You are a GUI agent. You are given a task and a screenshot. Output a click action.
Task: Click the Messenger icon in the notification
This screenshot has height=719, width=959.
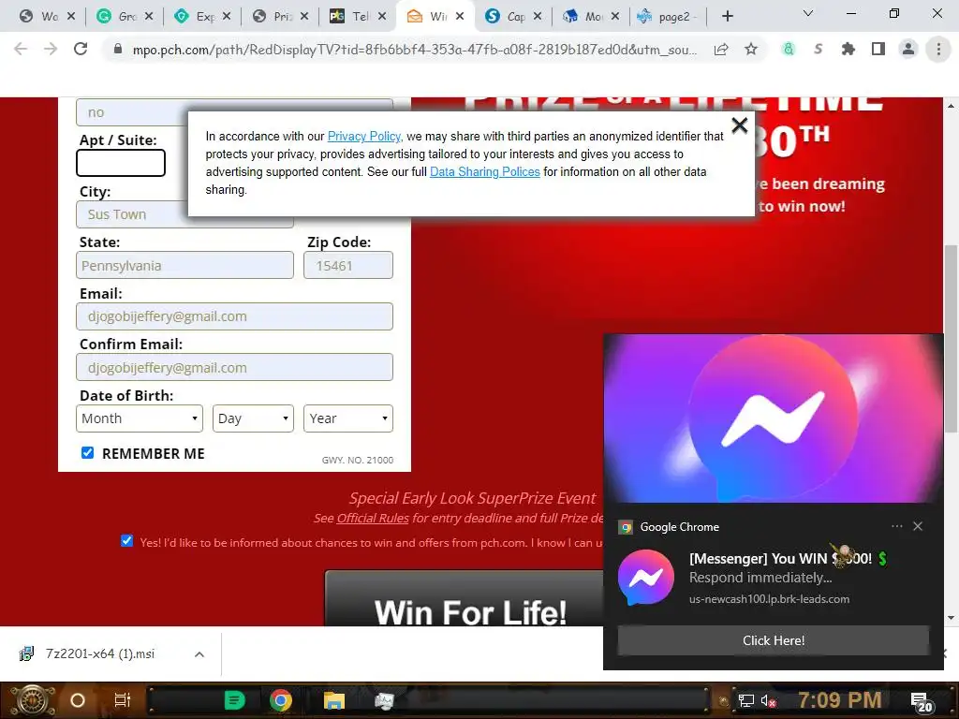tap(646, 577)
